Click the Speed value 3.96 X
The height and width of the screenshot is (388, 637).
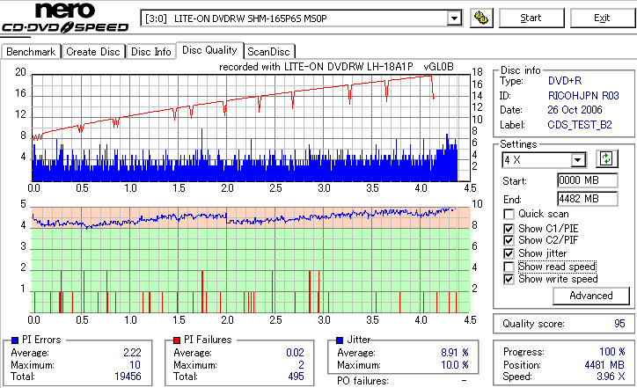[x=611, y=377]
